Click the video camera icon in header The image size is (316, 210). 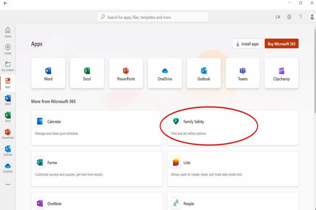278,17
